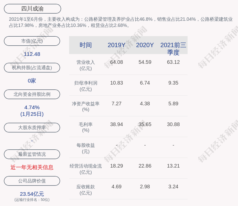This screenshot has width=238, height=206.
Task: Click the 大股东质押率 label pill
Action: pyautogui.click(x=32, y=127)
